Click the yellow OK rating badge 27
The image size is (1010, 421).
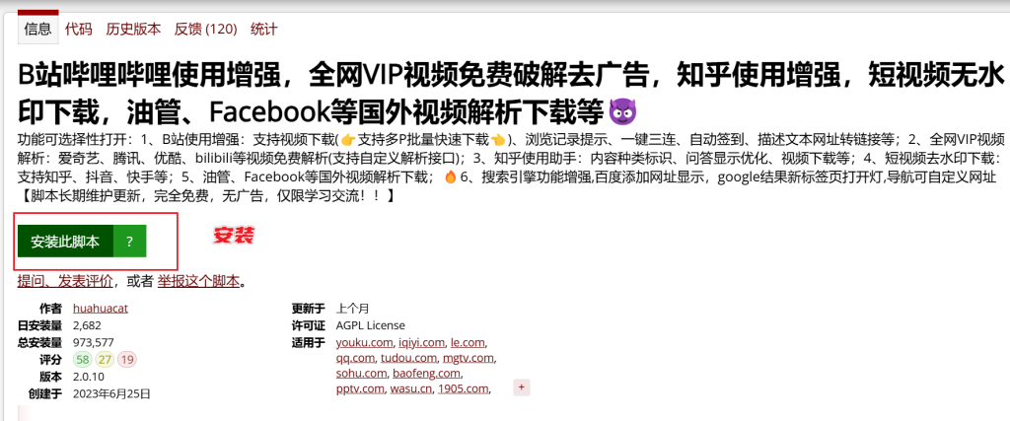click(105, 359)
